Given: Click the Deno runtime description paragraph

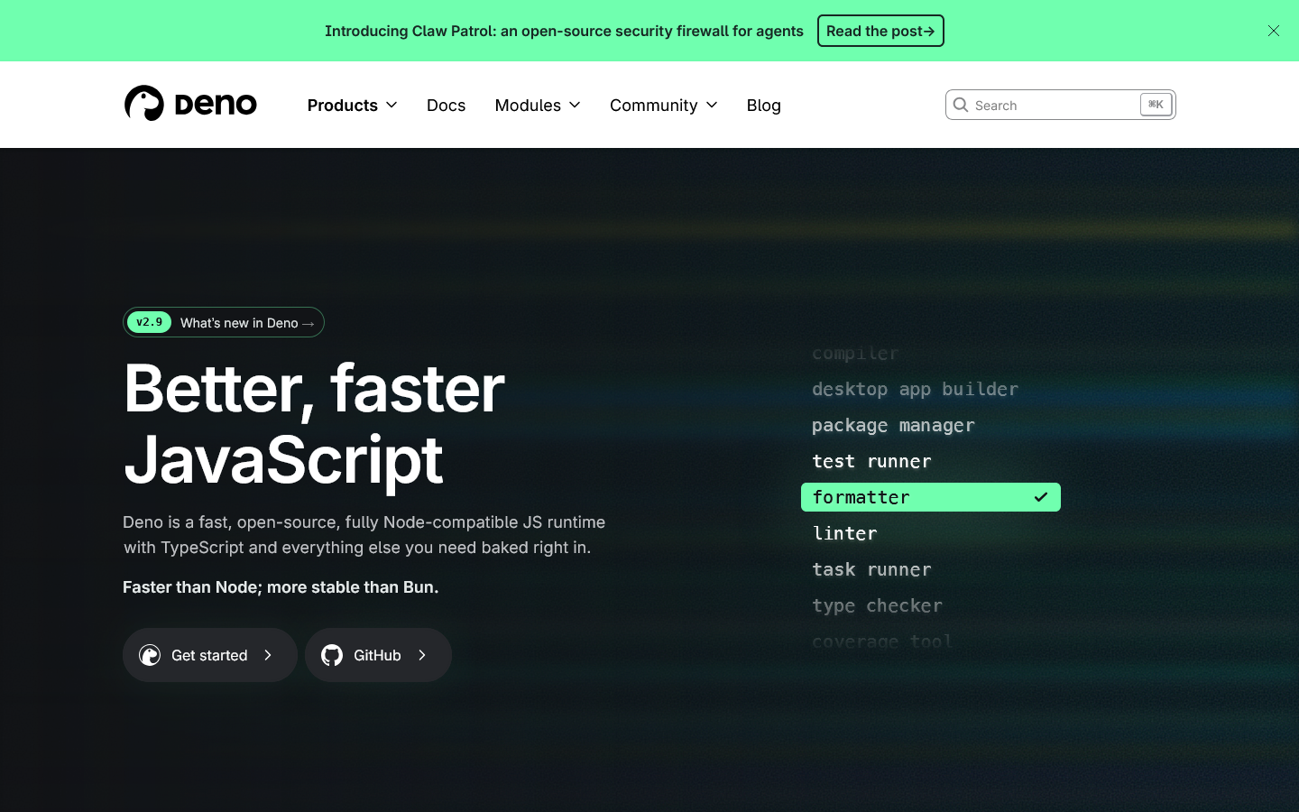Looking at the screenshot, I should pyautogui.click(x=364, y=535).
